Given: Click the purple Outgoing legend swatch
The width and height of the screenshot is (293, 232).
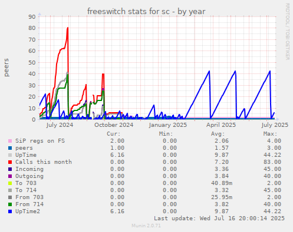Looking at the screenshot, I should (10, 176).
